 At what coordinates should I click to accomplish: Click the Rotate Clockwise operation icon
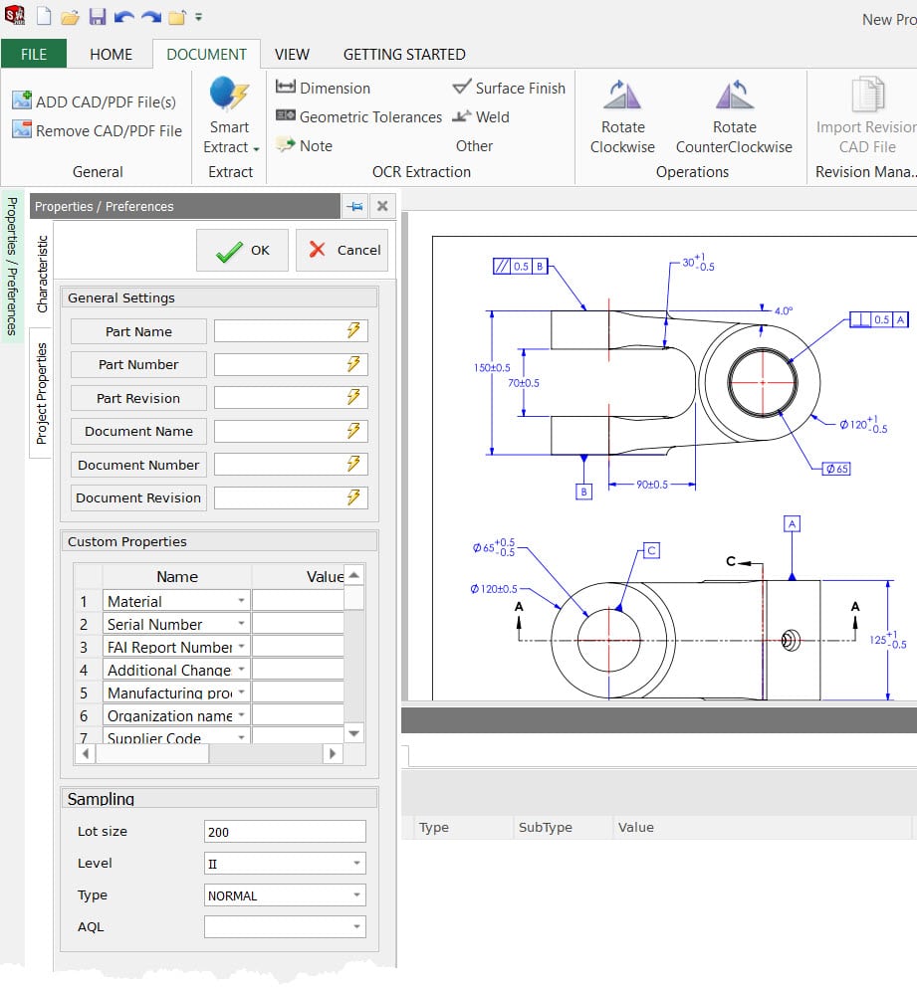point(622,98)
